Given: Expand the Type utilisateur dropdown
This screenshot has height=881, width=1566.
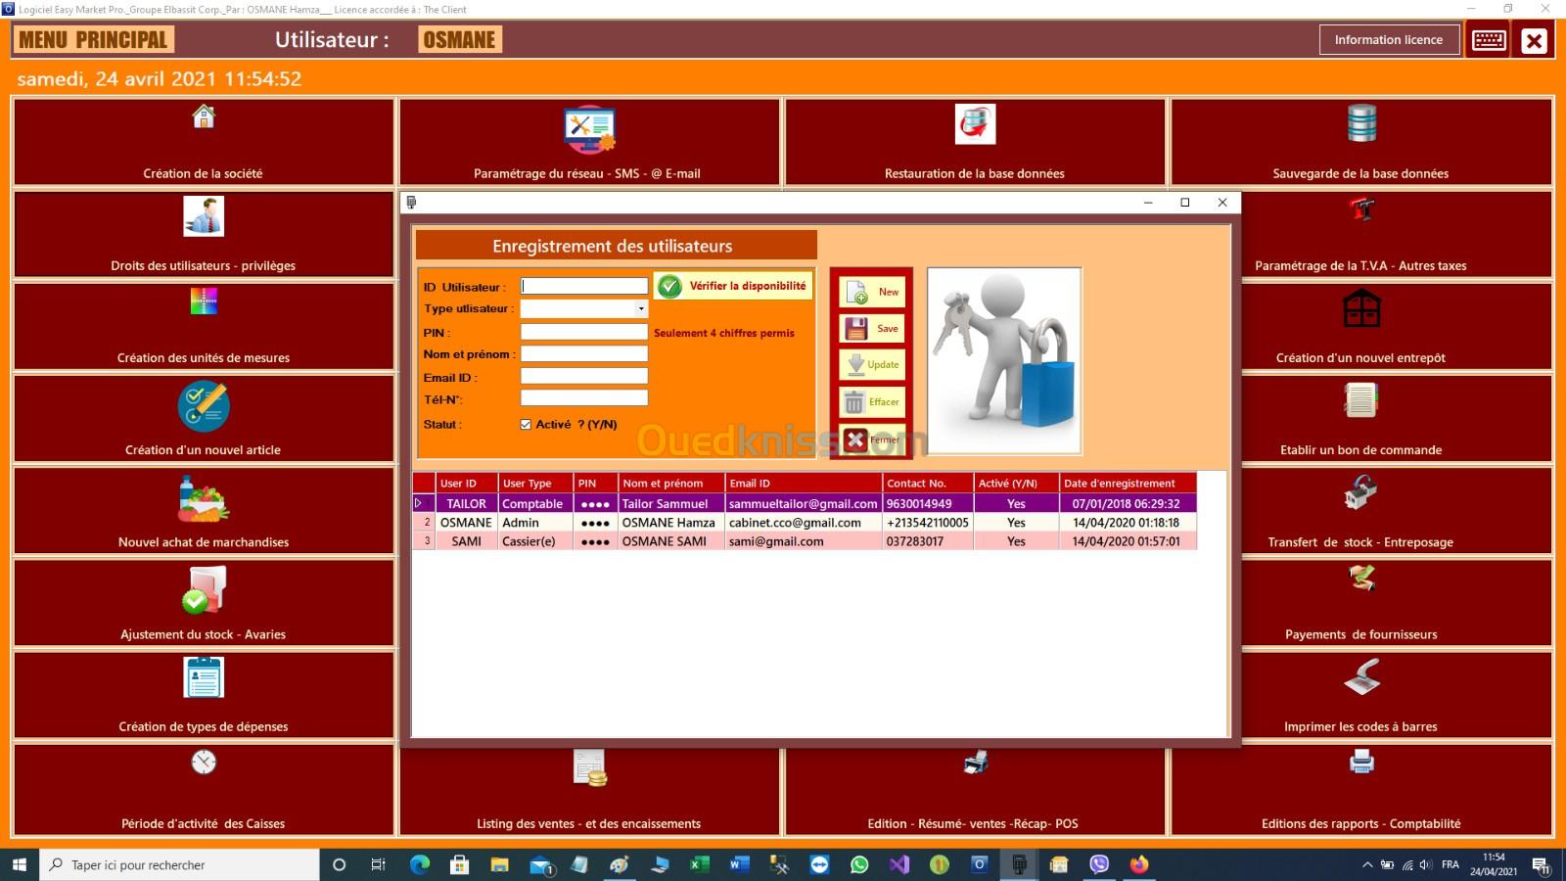Looking at the screenshot, I should (x=641, y=309).
